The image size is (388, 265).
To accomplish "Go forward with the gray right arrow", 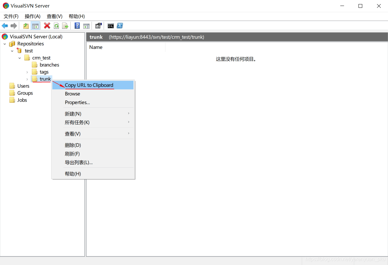I will point(14,26).
